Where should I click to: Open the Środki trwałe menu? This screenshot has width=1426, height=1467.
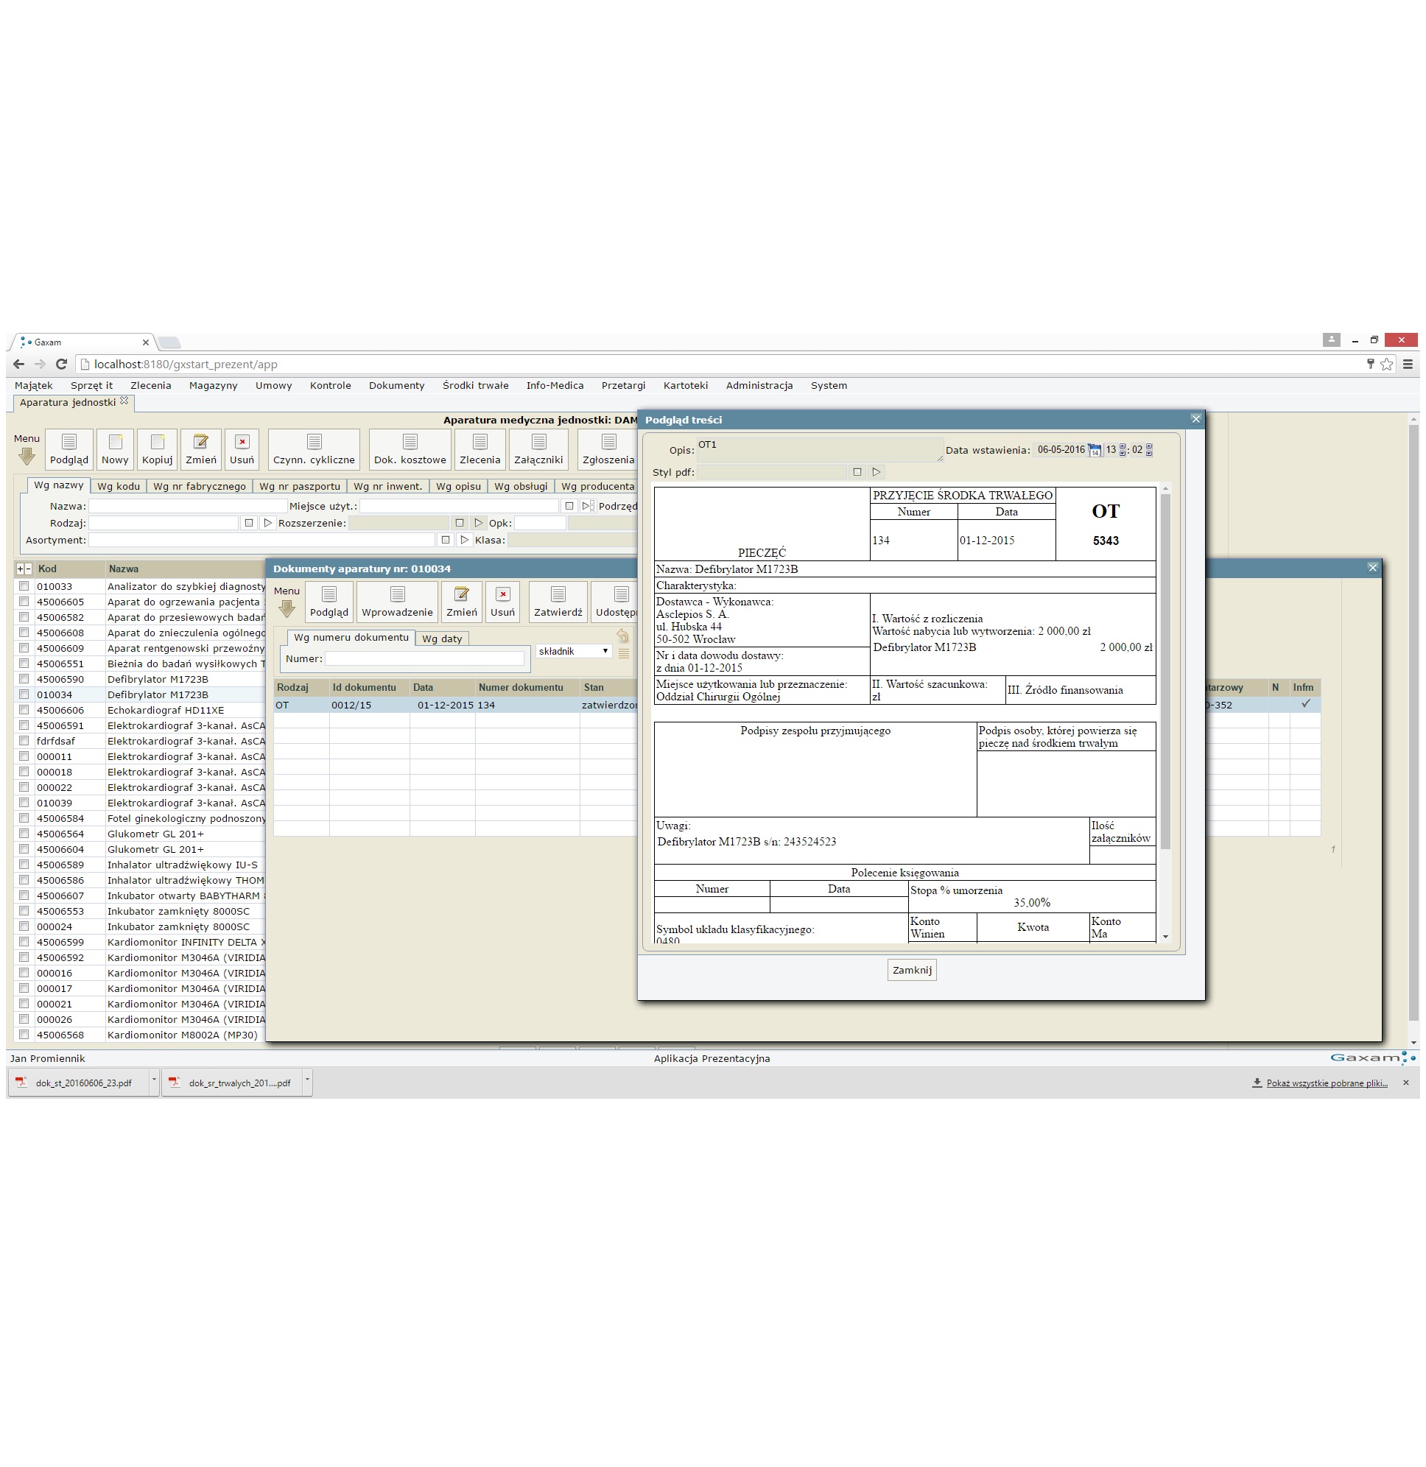475,386
